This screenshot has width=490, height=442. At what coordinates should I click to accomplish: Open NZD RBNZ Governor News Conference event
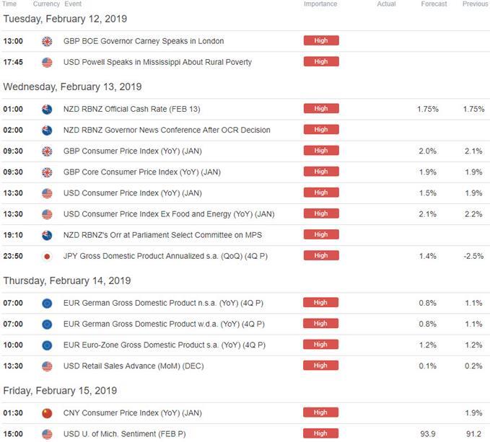click(x=167, y=131)
